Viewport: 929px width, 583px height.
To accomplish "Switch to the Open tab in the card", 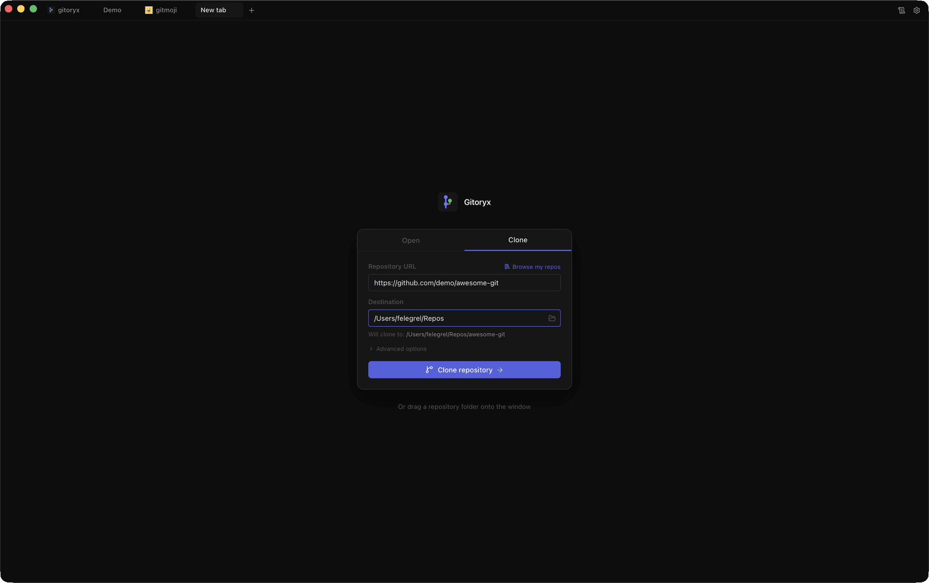I will click(411, 240).
